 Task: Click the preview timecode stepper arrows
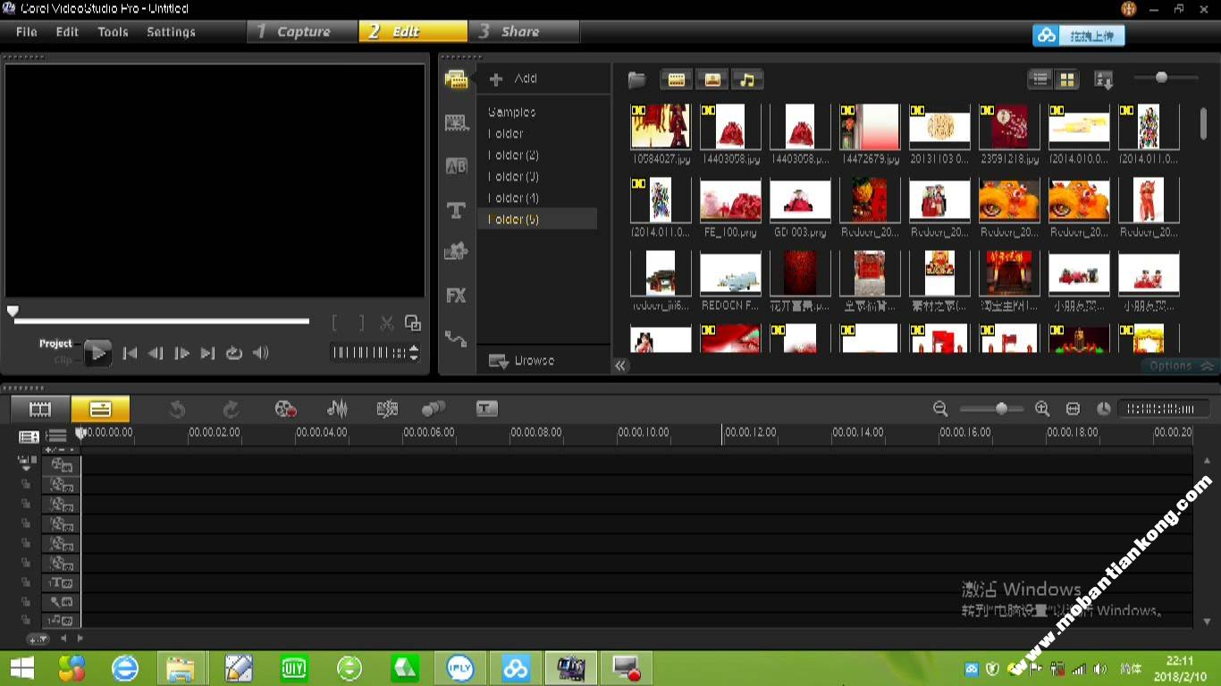(x=413, y=353)
